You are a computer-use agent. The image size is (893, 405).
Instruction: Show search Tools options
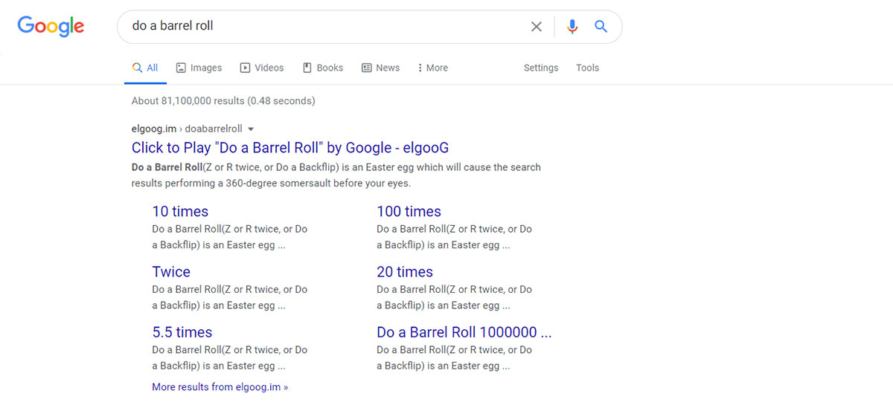coord(587,68)
